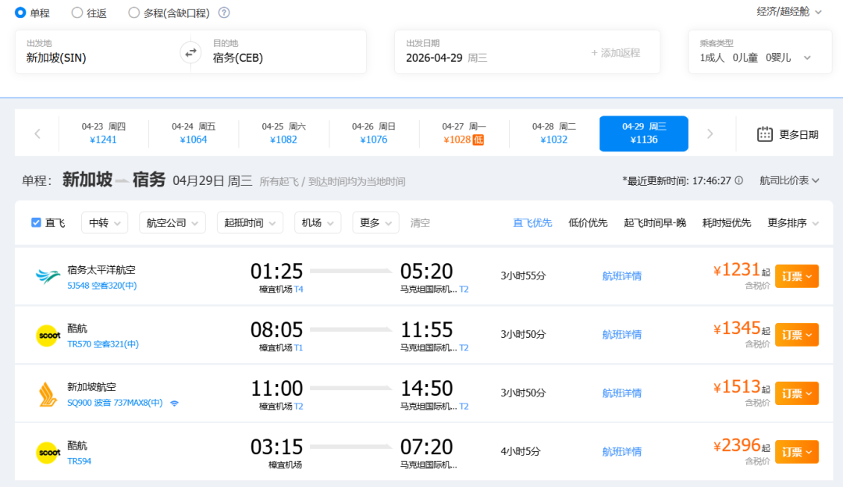
Task: Click 清空 to clear filters
Action: tap(420, 222)
